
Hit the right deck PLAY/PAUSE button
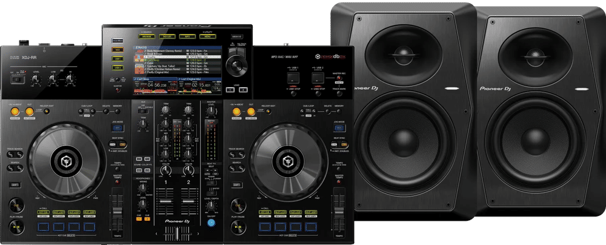coord(238,227)
